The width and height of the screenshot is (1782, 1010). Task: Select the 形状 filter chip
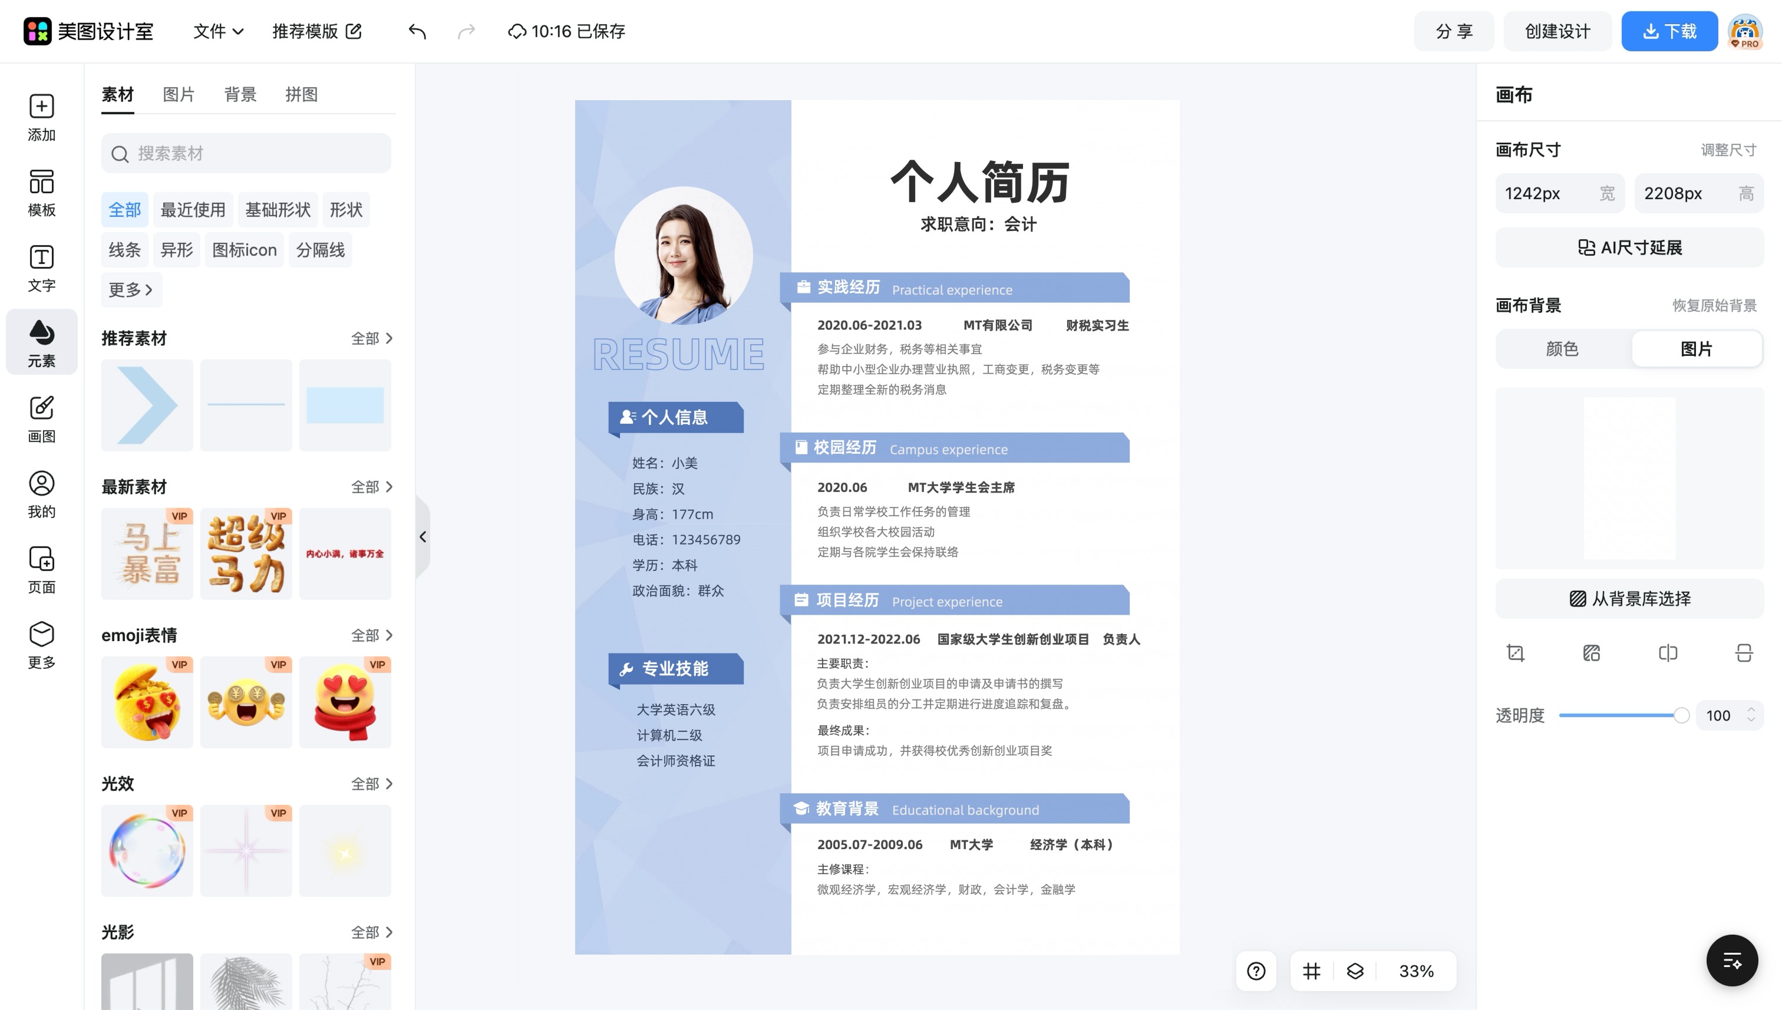click(x=346, y=210)
